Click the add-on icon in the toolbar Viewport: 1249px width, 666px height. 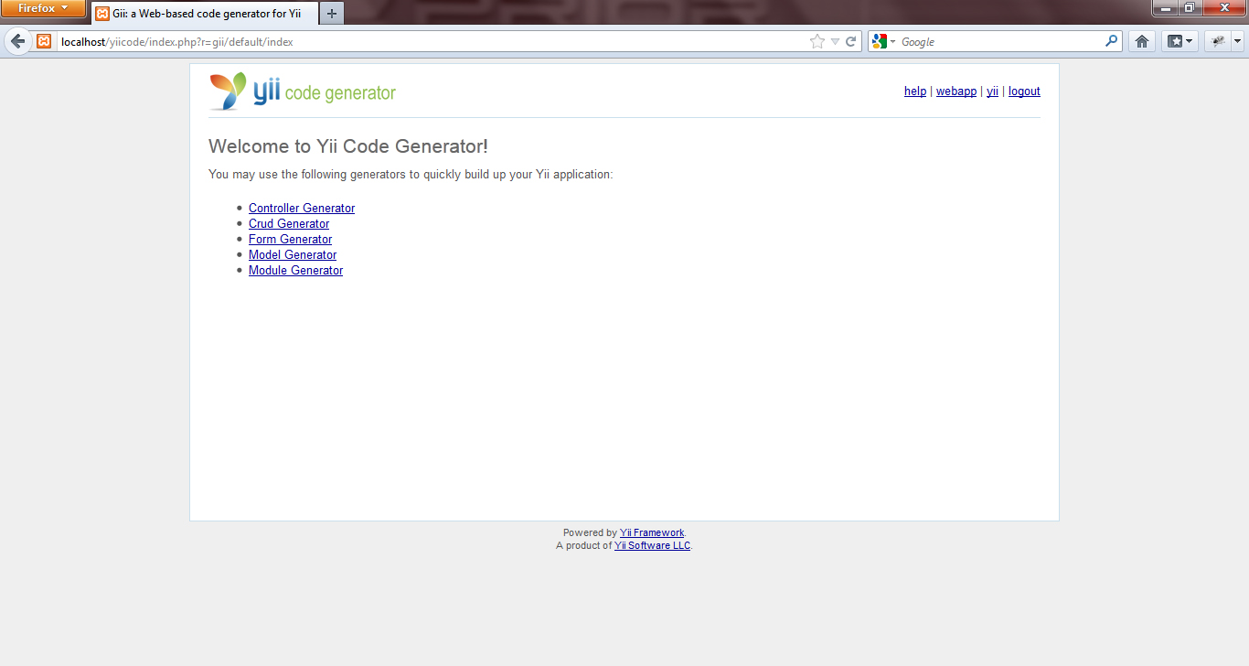point(1218,40)
